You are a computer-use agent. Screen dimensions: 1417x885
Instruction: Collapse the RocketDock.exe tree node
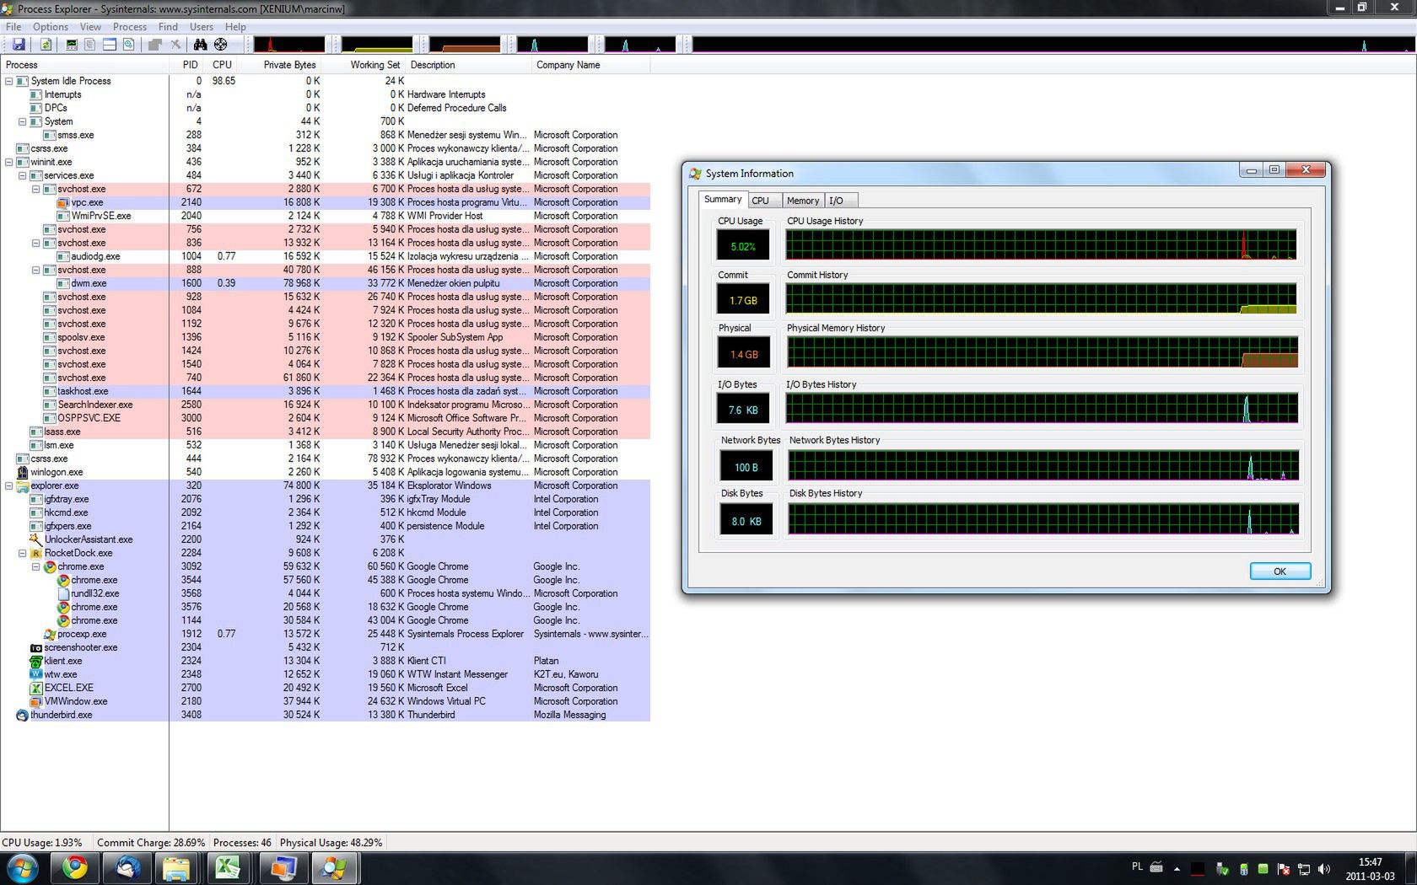point(23,553)
